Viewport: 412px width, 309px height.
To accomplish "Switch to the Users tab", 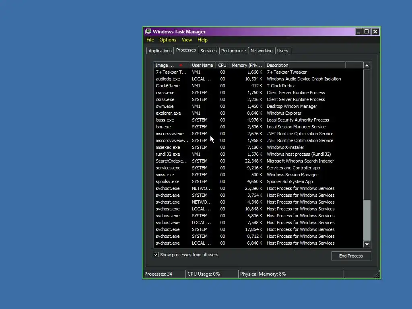I will (x=283, y=51).
